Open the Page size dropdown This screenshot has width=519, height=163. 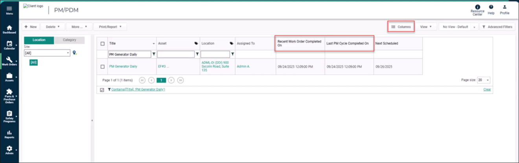[x=488, y=80]
